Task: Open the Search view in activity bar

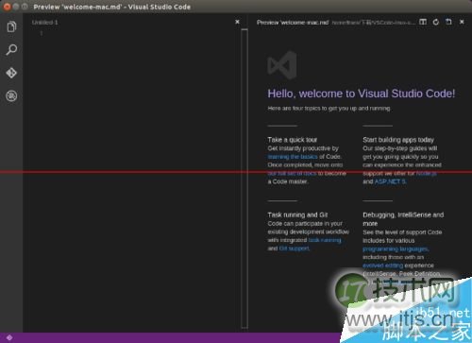Action: (11, 50)
